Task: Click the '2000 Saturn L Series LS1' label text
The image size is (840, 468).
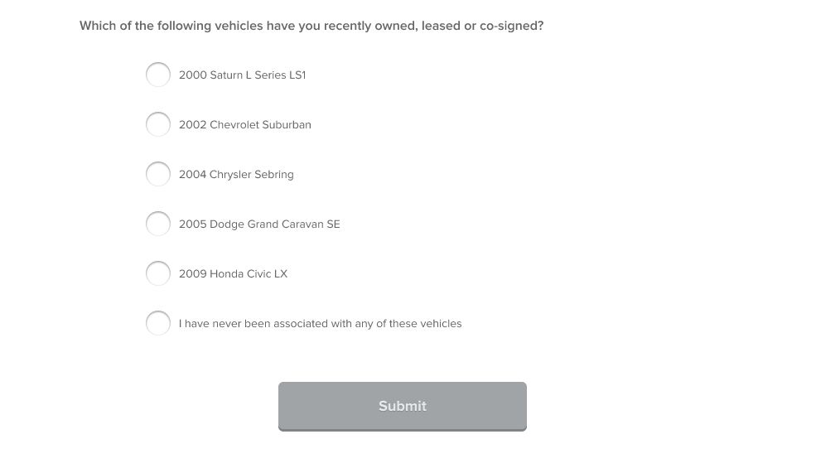Action: pos(242,75)
